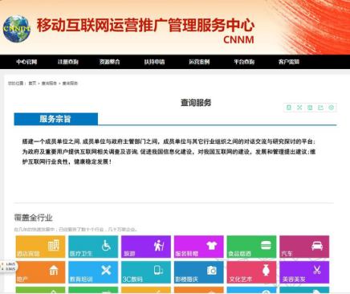Viewport: 350px width, 294px height.
Task: Click the CNNM globe logo
Action: (17, 29)
